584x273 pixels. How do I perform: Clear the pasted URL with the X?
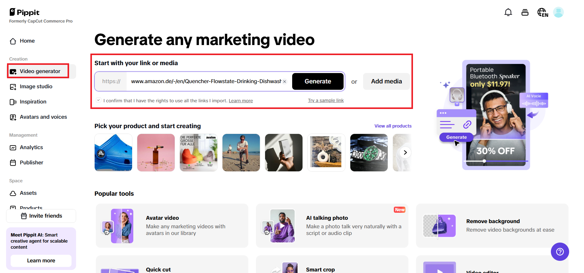pos(285,82)
